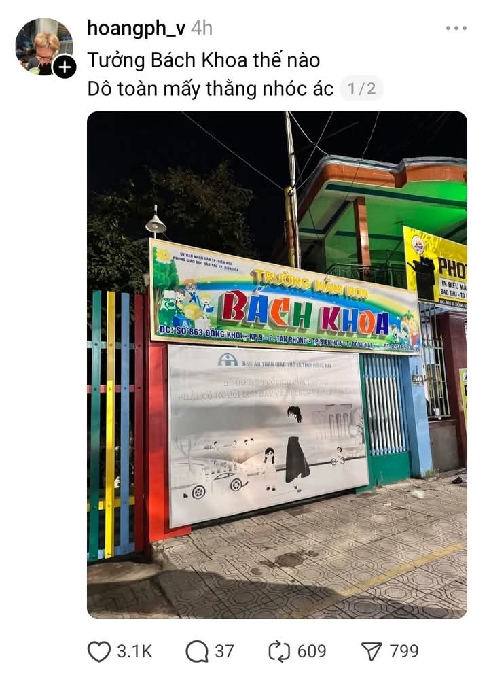The height and width of the screenshot is (679, 489).
Task: Open the hoangph_v username link
Action: [x=137, y=28]
